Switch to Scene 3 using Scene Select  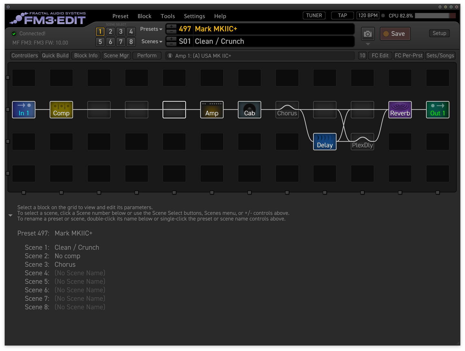point(121,32)
